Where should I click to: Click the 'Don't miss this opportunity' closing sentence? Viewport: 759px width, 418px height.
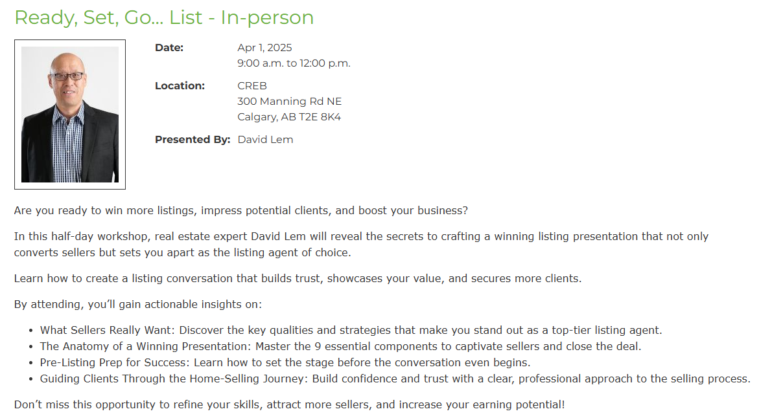coord(290,404)
